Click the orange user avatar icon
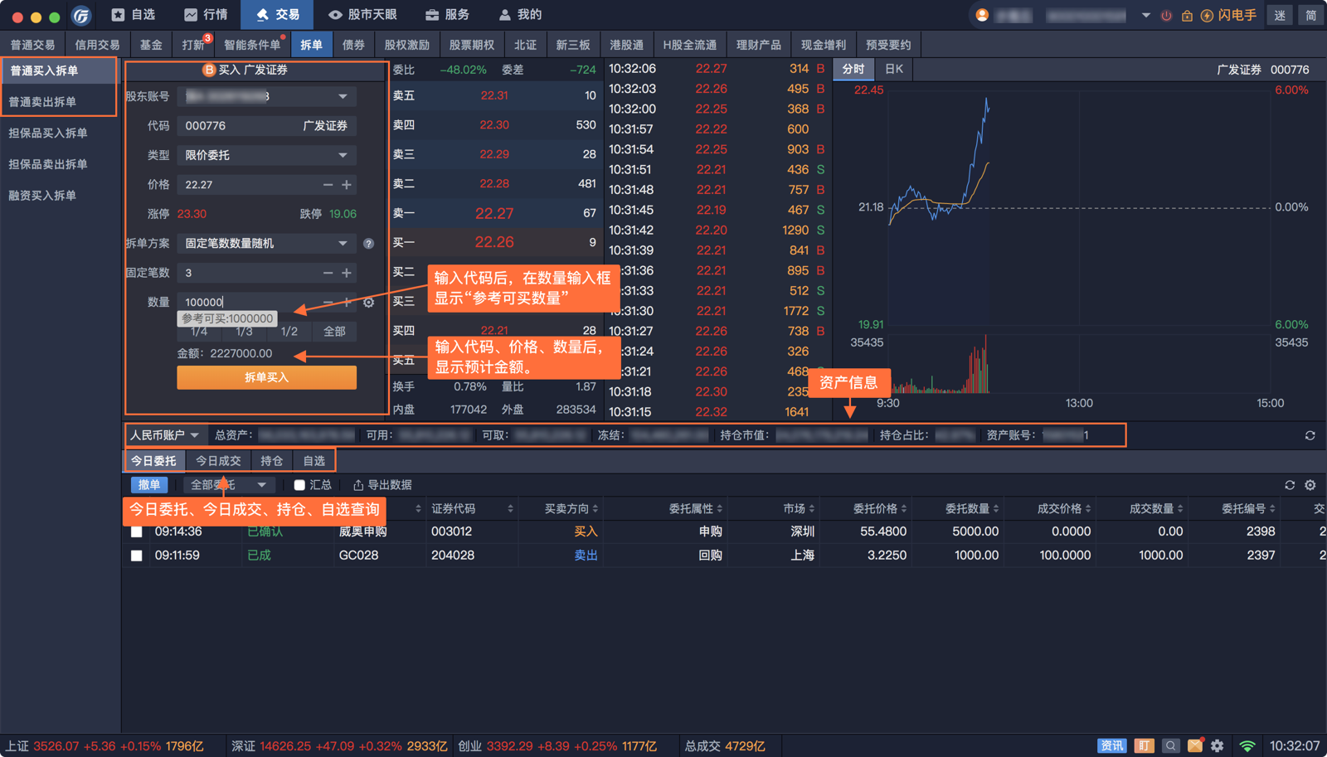 coord(982,15)
